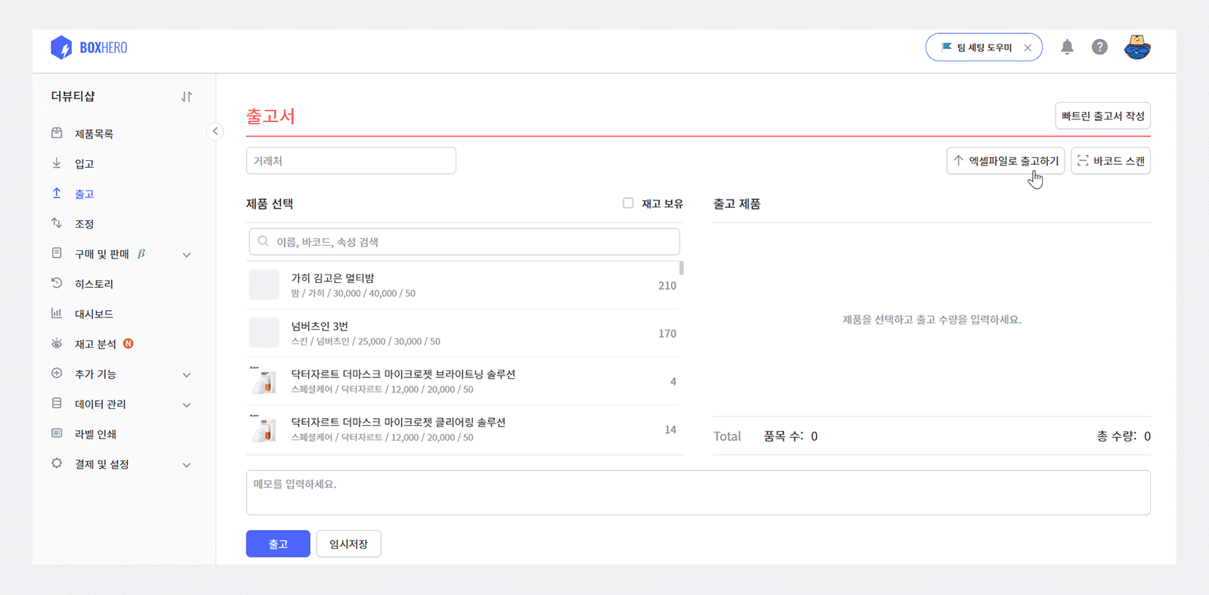Open the user profile avatar

point(1136,47)
